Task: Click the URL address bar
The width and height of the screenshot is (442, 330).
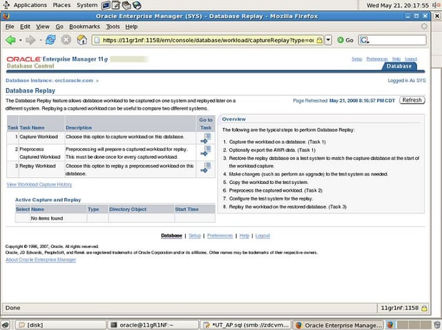Action: [207, 40]
